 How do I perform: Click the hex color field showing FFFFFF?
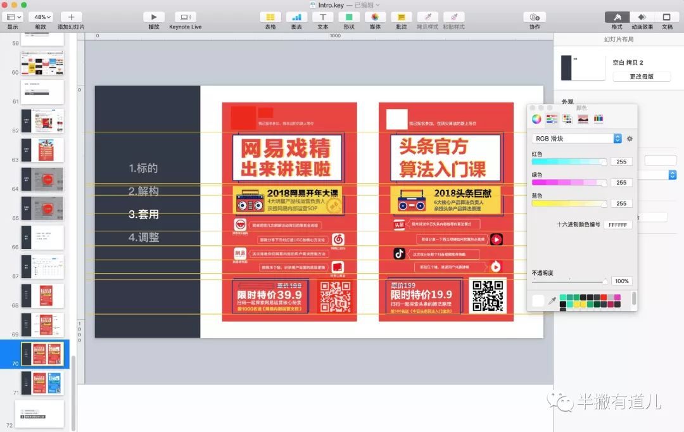pos(617,225)
